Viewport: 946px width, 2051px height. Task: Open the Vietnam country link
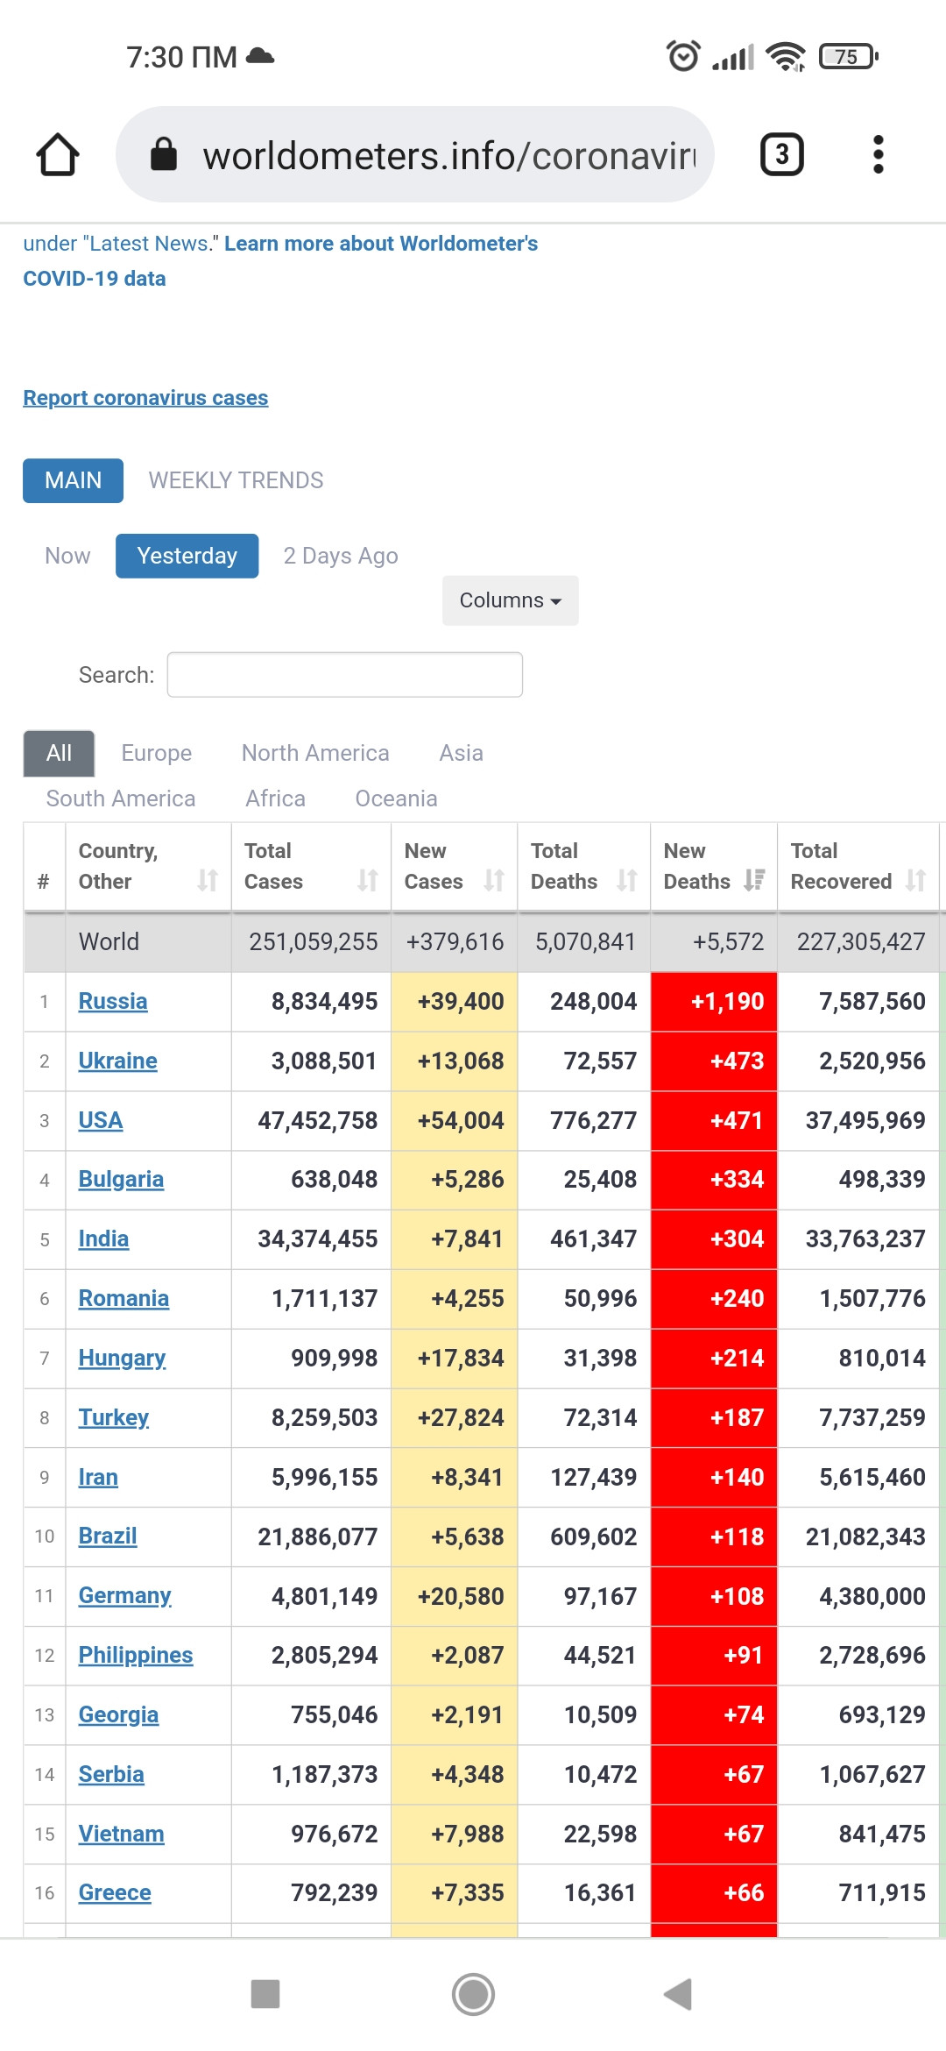121,1834
